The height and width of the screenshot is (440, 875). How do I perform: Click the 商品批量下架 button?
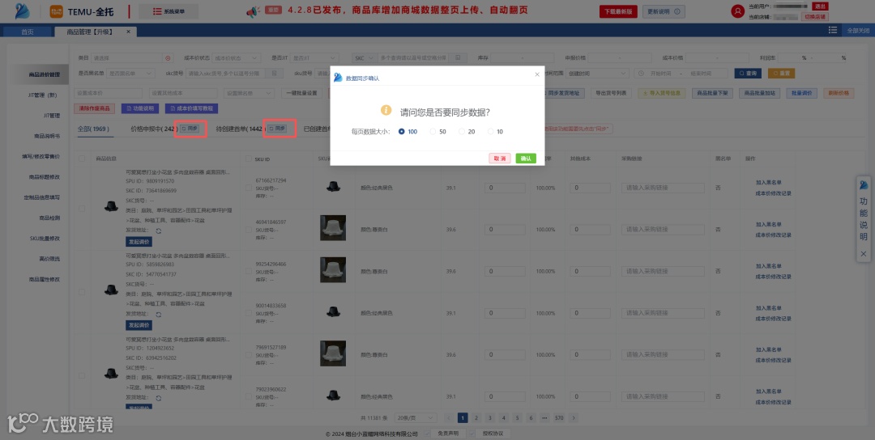point(712,93)
